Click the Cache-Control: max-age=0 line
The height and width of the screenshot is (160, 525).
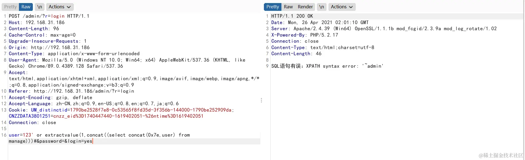point(42,35)
